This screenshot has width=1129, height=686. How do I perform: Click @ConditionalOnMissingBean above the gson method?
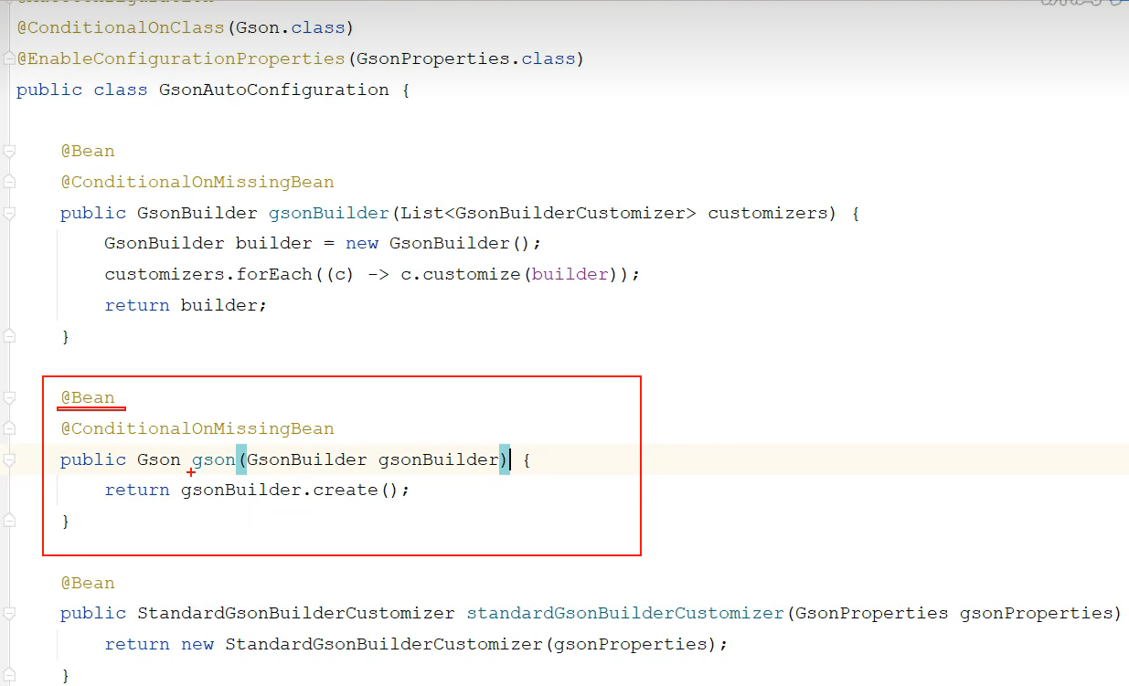197,428
